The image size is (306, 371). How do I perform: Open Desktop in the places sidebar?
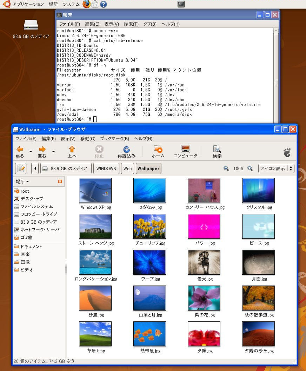(x=28, y=199)
